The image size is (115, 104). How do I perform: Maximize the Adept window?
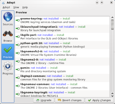click(102, 3)
